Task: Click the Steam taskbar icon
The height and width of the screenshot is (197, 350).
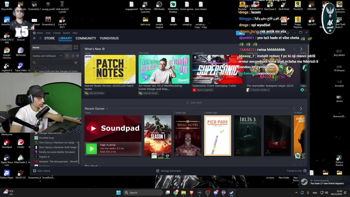Action: point(231,193)
